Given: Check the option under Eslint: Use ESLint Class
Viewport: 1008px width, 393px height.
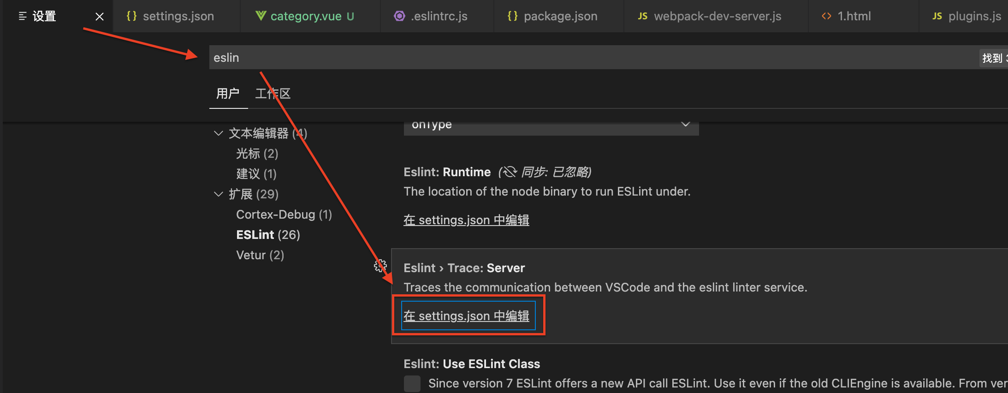Looking at the screenshot, I should point(412,383).
